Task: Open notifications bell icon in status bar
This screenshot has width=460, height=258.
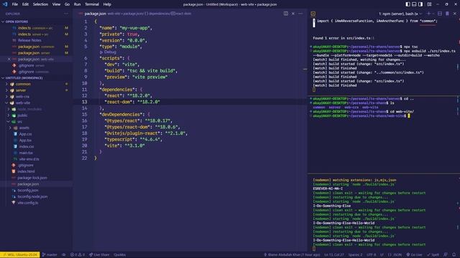Action: [454, 255]
